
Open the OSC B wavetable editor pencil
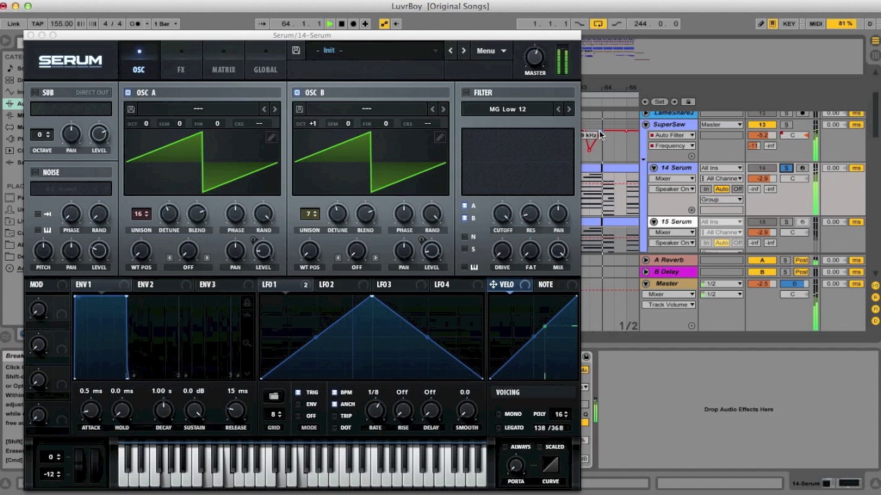[x=440, y=137]
